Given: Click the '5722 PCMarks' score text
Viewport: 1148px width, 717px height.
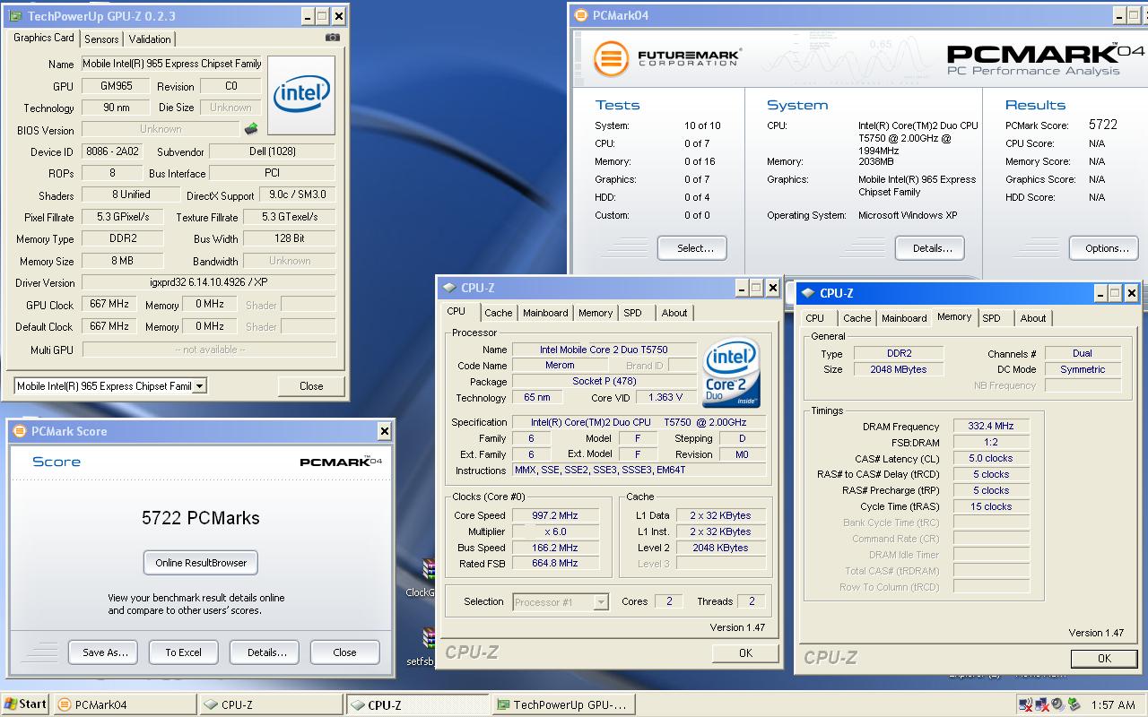Looking at the screenshot, I should pos(201,518).
